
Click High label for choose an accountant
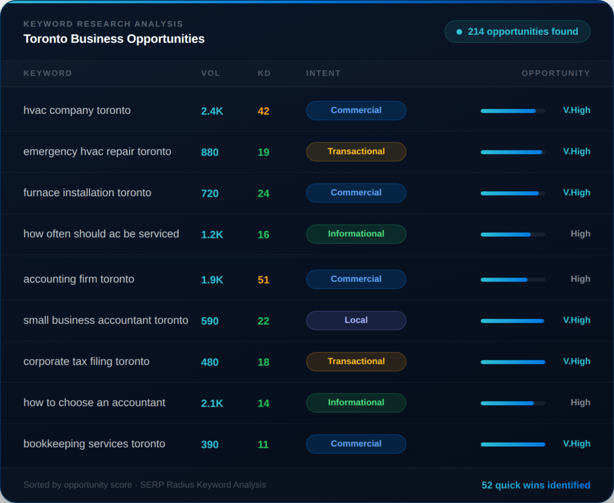pyautogui.click(x=580, y=402)
